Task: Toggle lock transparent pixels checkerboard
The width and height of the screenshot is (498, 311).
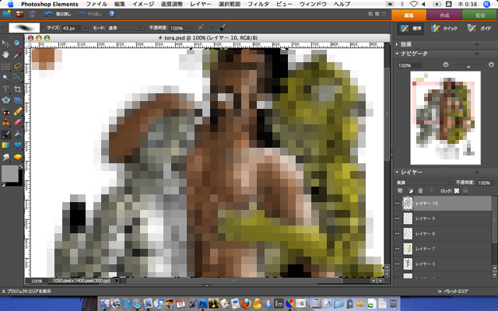Action: tap(457, 191)
